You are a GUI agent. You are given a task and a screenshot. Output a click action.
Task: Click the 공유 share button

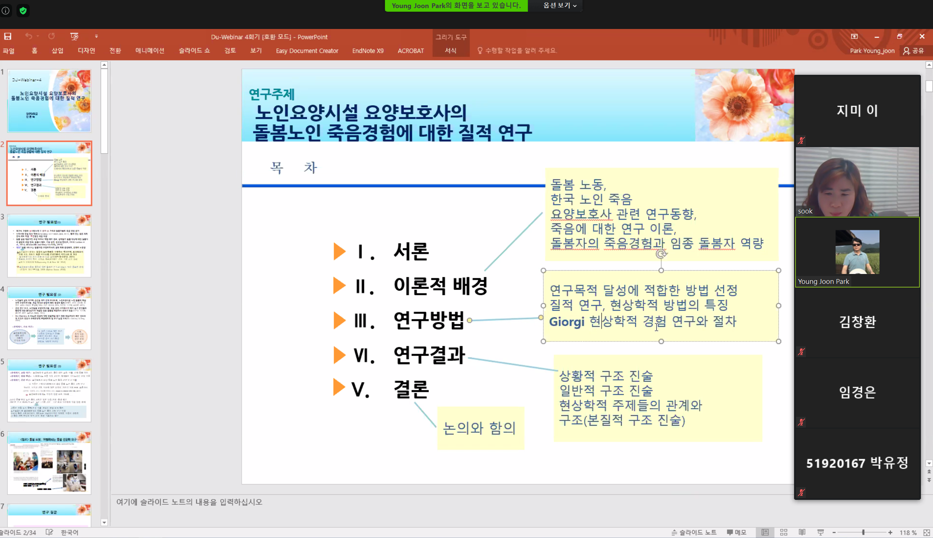[x=913, y=51]
